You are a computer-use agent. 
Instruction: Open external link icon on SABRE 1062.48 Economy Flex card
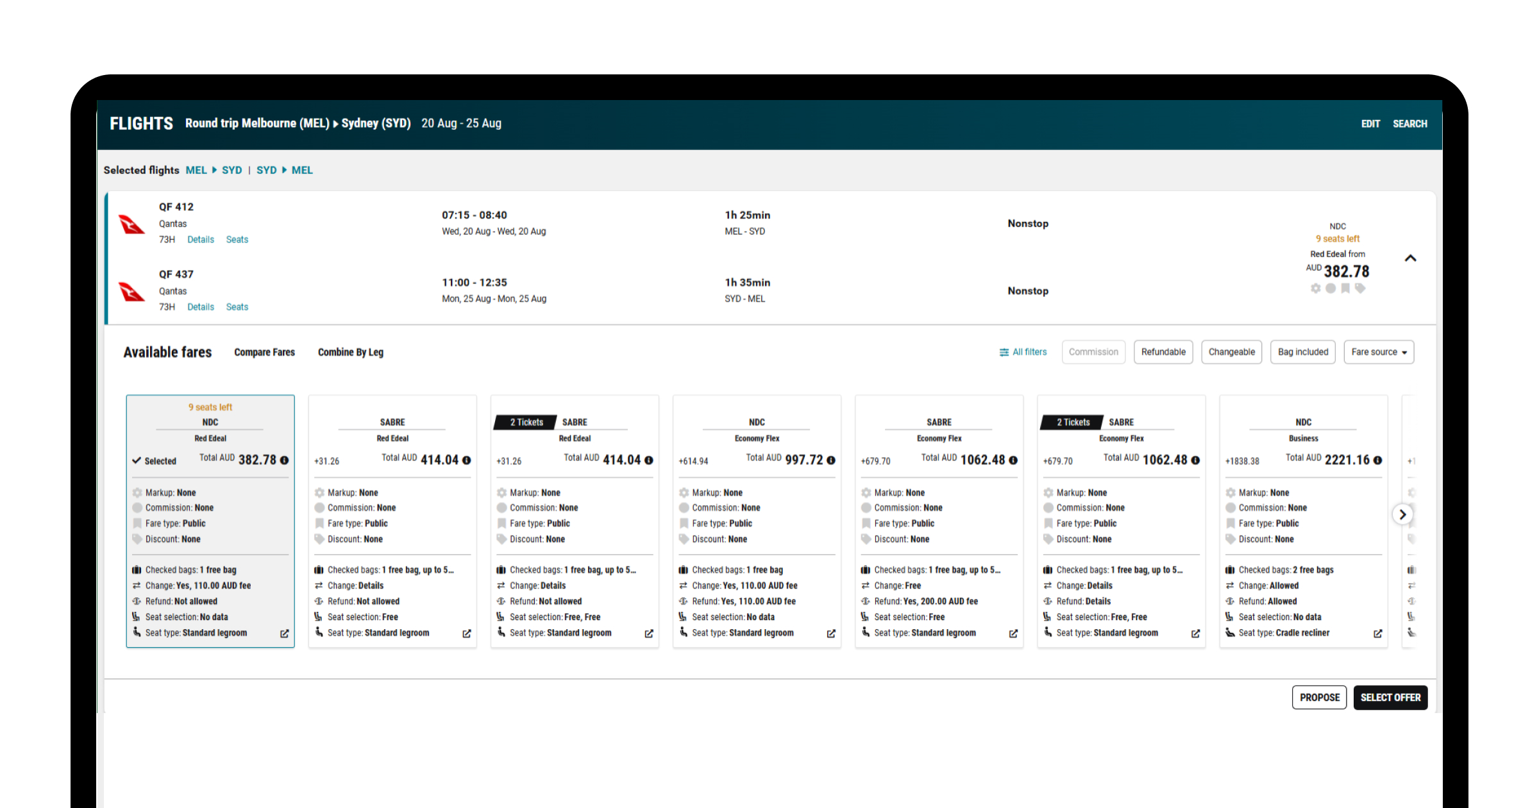tap(1013, 634)
